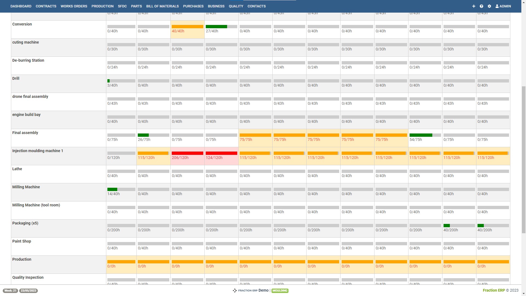Image resolution: width=526 pixels, height=296 pixels.
Task: Click the green MOULDING badge
Action: click(x=280, y=291)
